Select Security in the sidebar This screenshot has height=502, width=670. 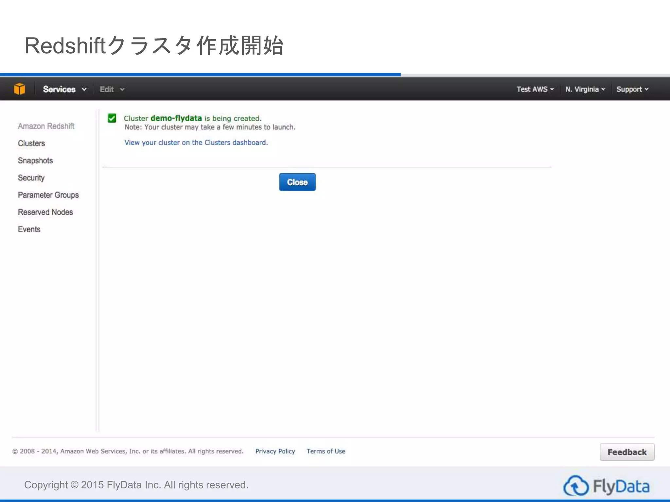coord(31,178)
